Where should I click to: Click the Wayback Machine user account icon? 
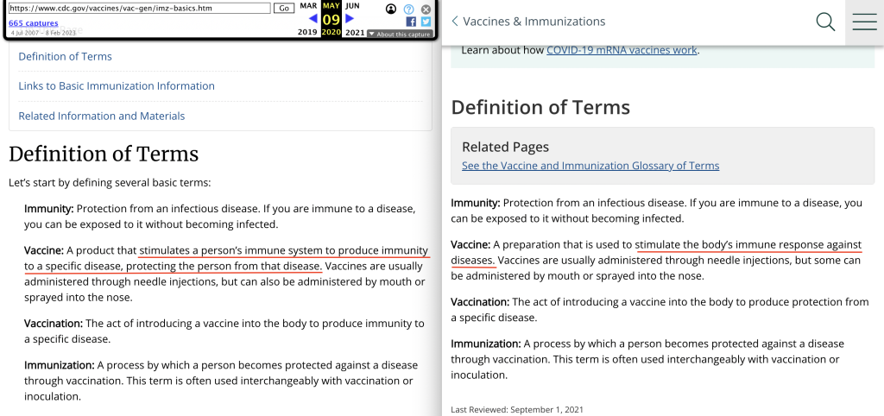391,9
